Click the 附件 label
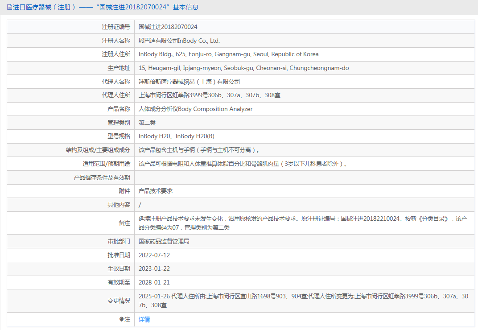The height and width of the screenshot is (330, 478). click(124, 191)
